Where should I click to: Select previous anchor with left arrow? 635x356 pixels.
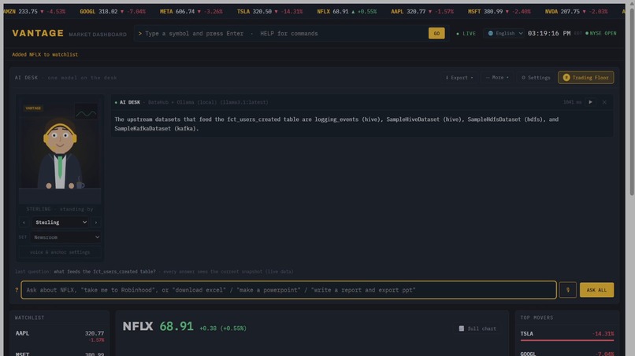(24, 222)
